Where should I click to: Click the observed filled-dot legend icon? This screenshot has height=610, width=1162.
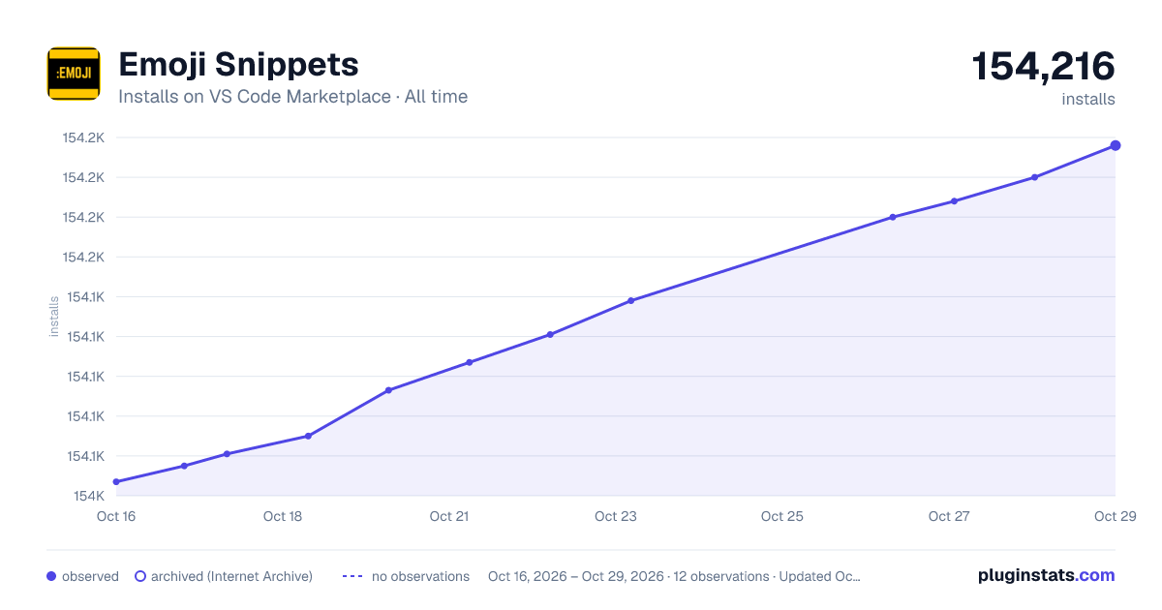[x=51, y=576]
